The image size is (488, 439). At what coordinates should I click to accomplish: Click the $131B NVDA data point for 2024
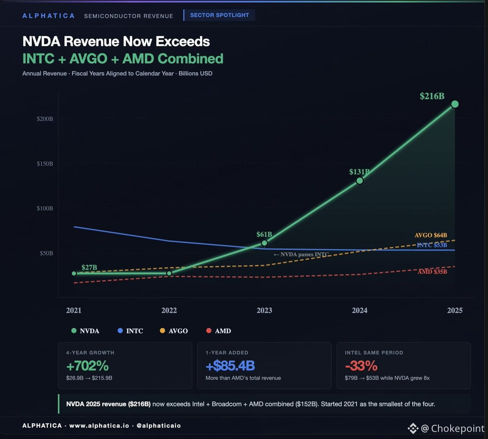point(359,181)
